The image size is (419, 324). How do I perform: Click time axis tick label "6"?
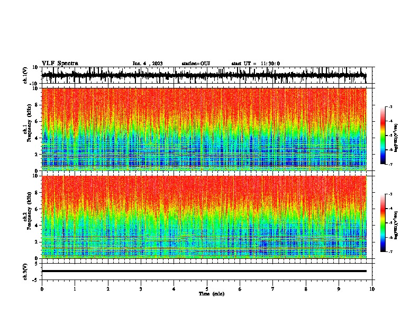[x=240, y=289]
